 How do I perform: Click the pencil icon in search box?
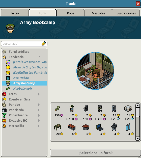(x=44, y=43)
